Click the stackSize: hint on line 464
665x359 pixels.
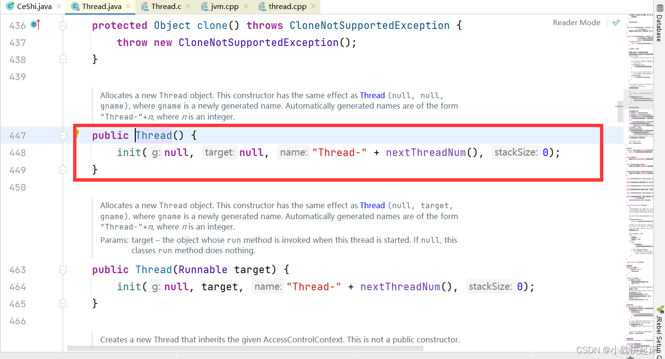[x=490, y=287]
